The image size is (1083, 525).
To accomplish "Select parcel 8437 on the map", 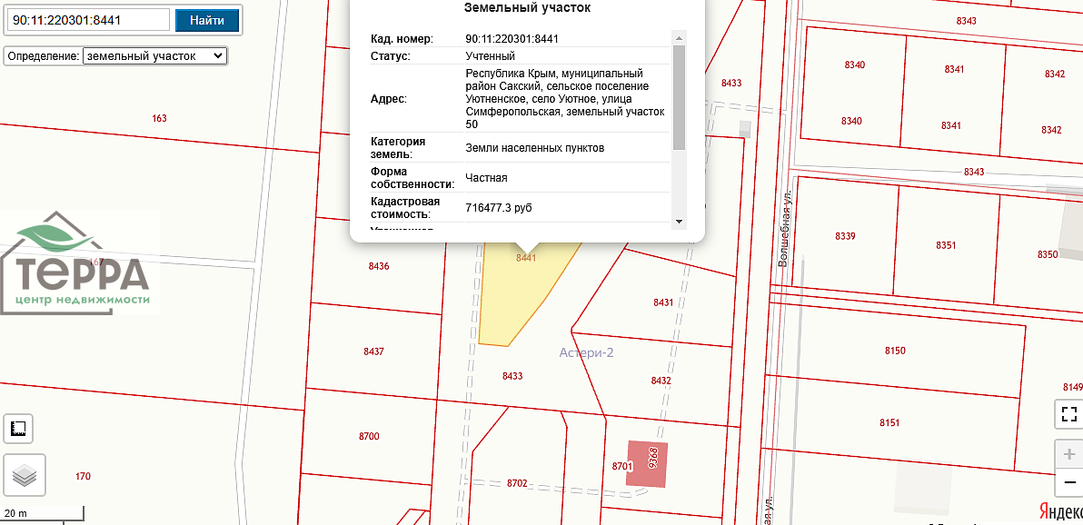I will 373,352.
